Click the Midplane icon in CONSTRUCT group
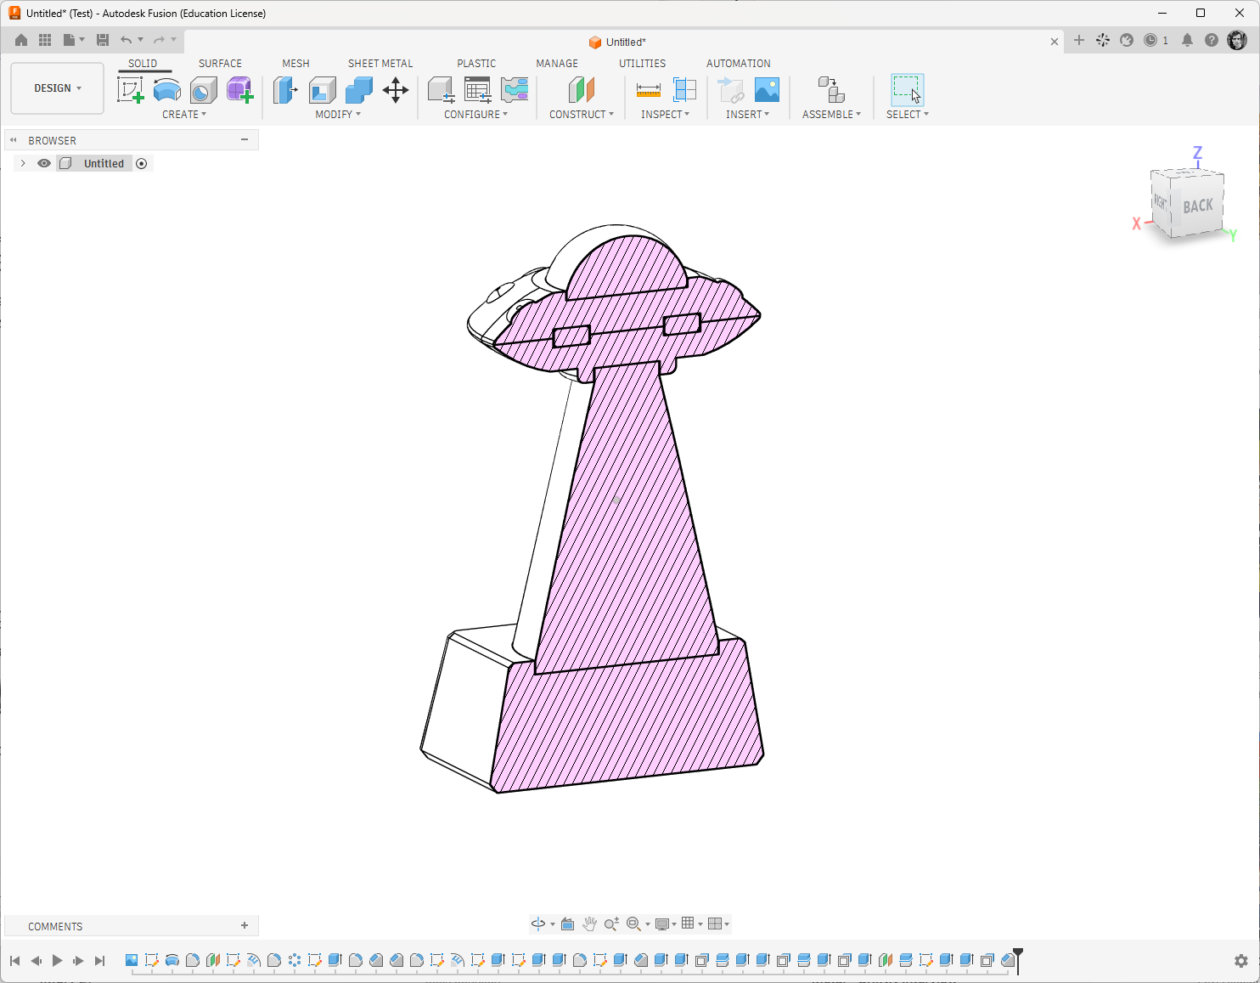The image size is (1260, 983). pyautogui.click(x=582, y=89)
